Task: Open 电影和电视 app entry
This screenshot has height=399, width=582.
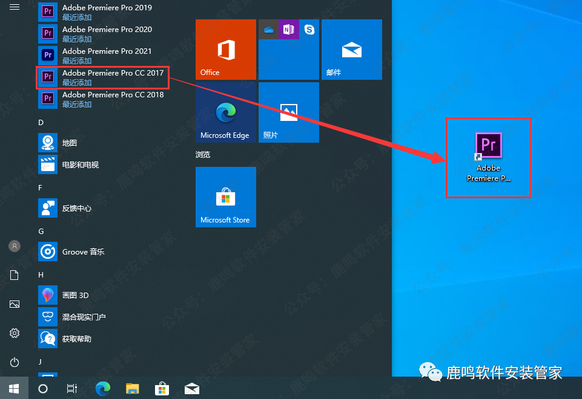Action: coord(80,164)
